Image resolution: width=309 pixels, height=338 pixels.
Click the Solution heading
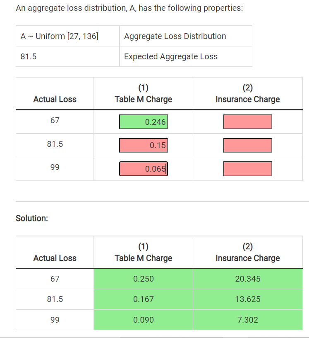tap(32, 218)
